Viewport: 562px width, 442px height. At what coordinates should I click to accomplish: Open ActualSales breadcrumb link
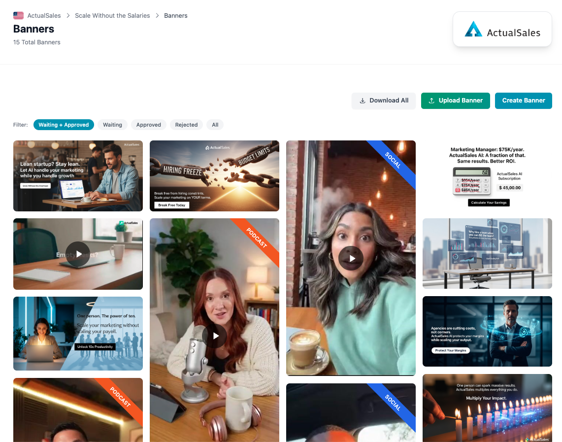[x=44, y=16]
